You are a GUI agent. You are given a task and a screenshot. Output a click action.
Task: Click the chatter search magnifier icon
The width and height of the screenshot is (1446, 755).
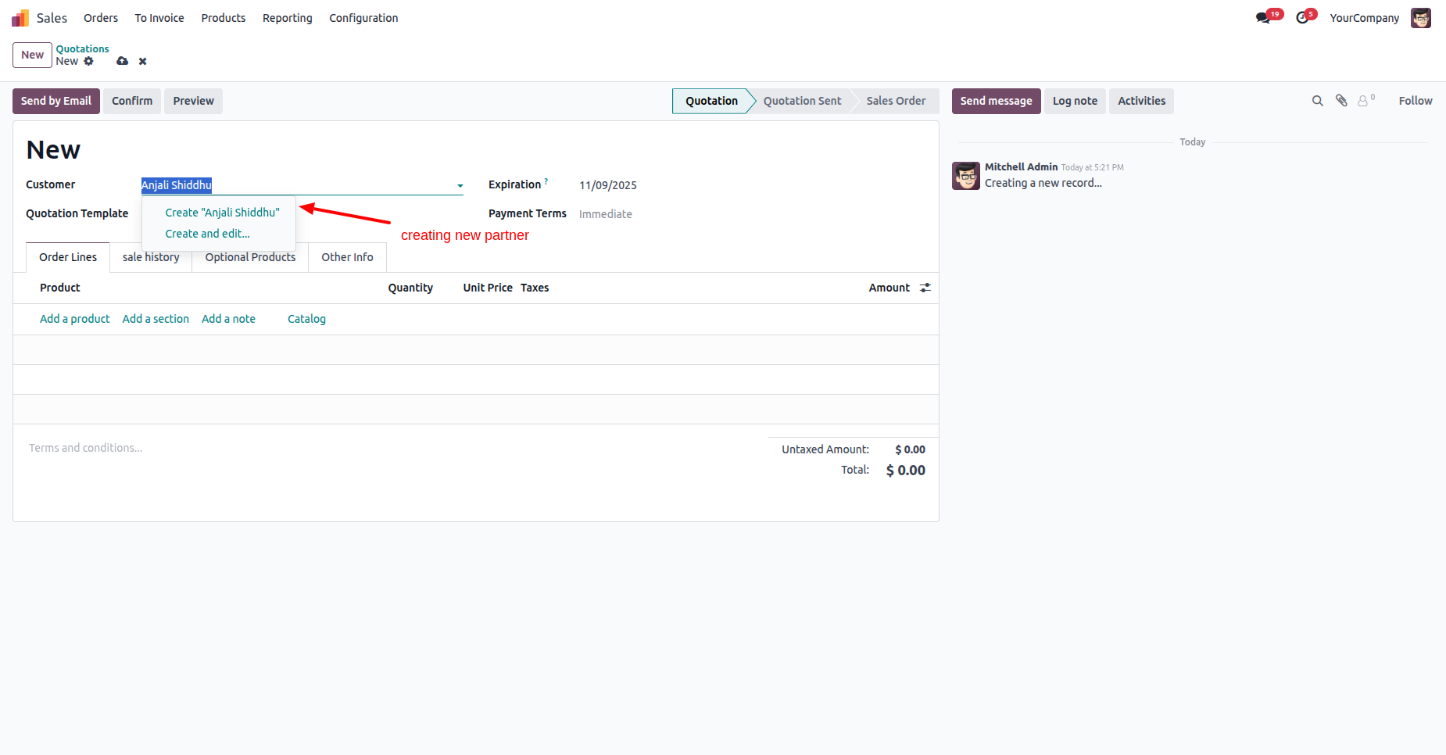tap(1317, 101)
